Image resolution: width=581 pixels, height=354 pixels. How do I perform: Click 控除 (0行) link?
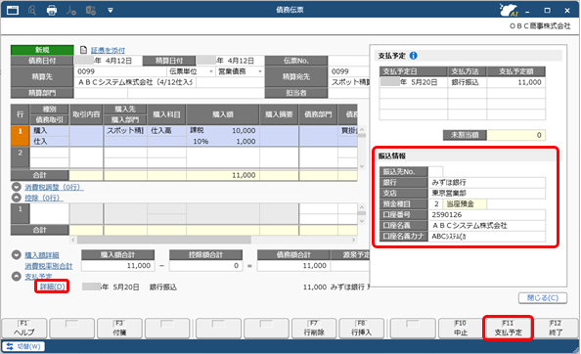click(44, 198)
